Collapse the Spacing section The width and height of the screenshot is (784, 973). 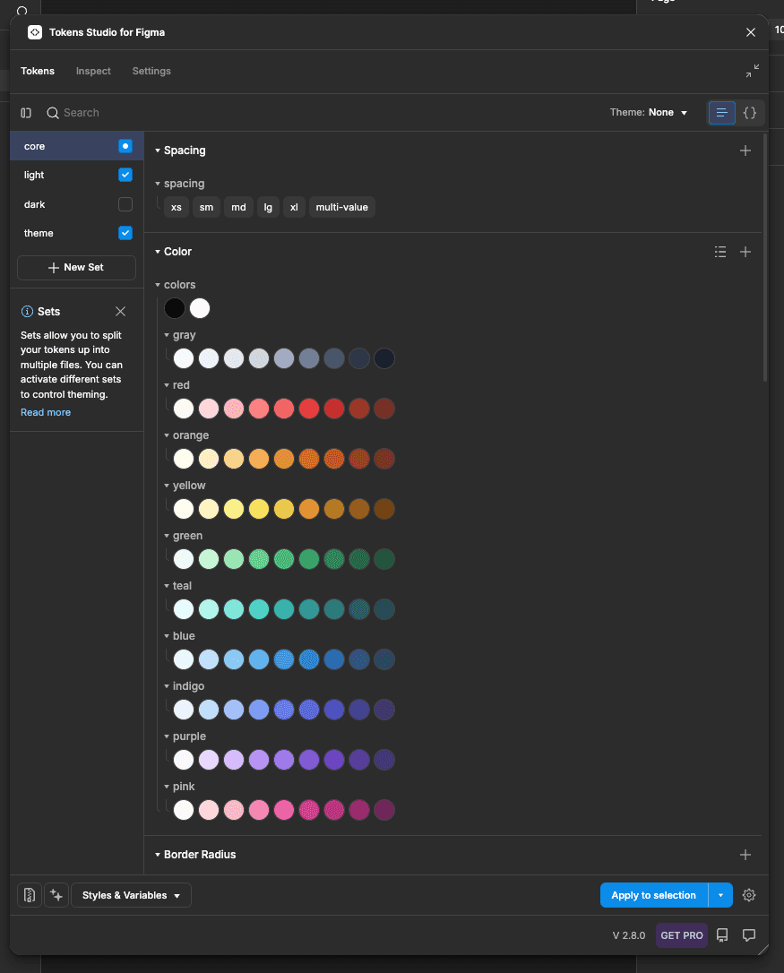pos(158,151)
